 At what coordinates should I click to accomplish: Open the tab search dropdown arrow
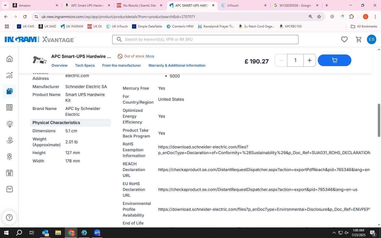pyautogui.click(x=5, y=5)
